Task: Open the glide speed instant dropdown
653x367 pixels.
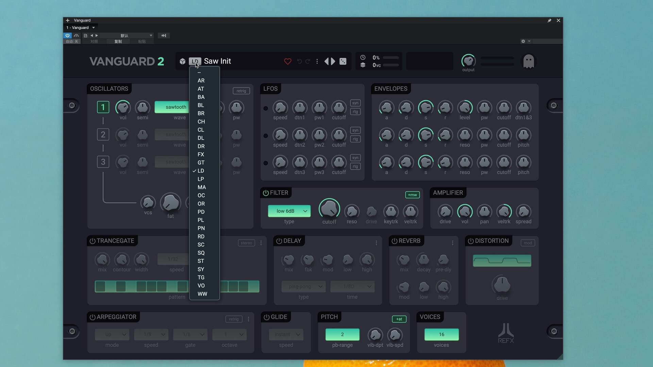Action: click(286, 334)
